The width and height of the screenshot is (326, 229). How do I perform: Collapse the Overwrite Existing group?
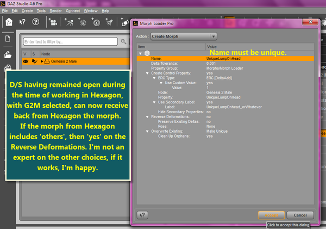click(147, 132)
